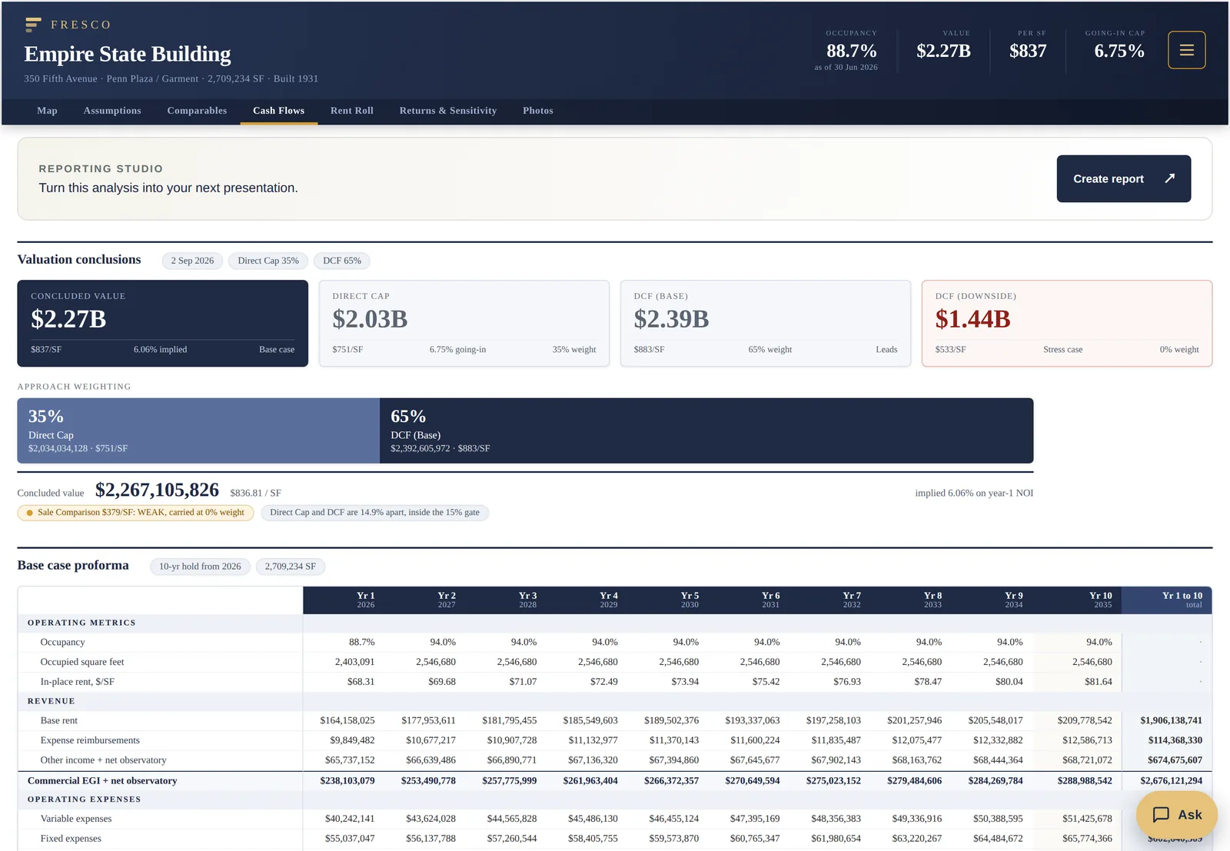Click the Create report button
This screenshot has width=1230, height=851.
click(x=1123, y=179)
